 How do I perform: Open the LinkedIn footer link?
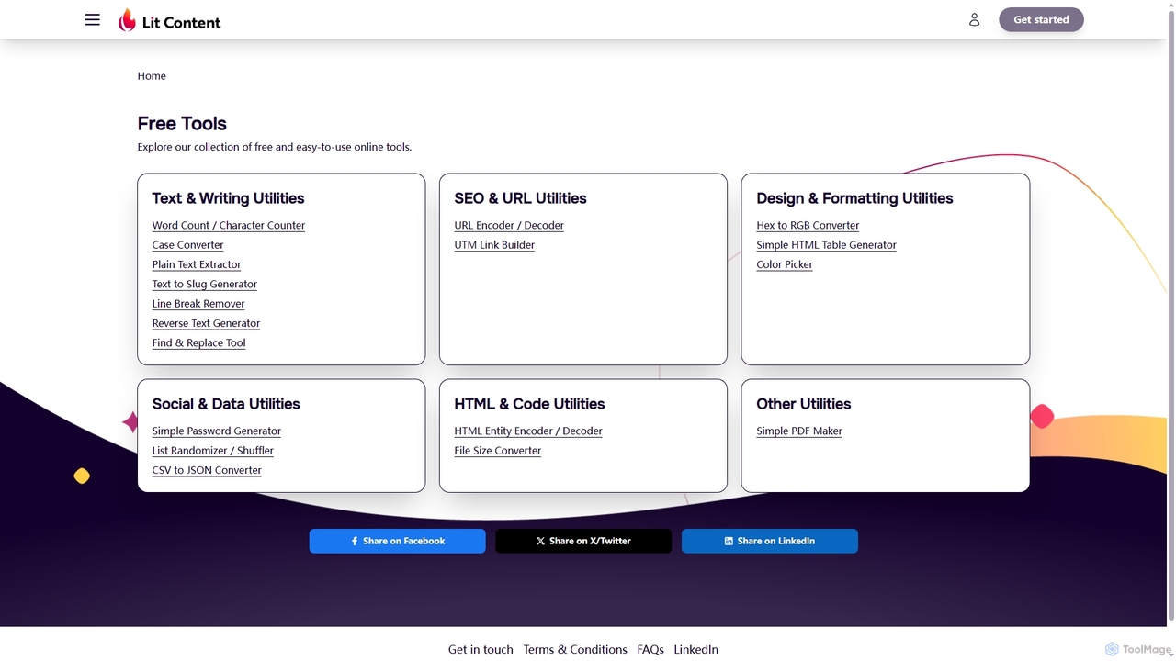pos(695,649)
